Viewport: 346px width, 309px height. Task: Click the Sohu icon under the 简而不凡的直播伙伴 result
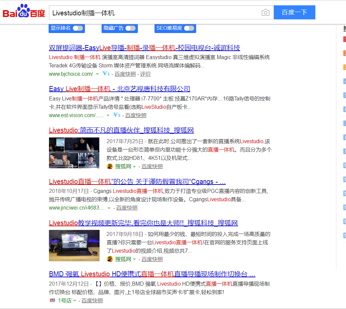pos(110,166)
